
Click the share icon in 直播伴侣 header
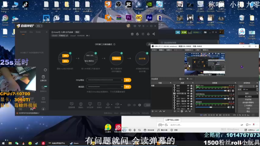(x=154, y=34)
